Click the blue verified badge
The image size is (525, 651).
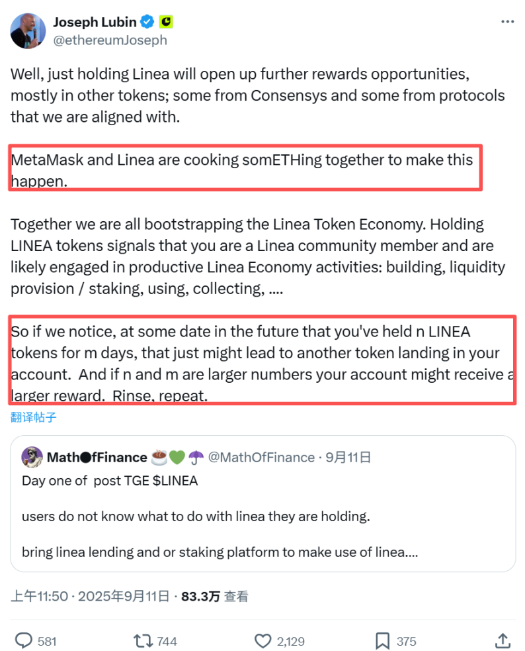[x=147, y=22]
